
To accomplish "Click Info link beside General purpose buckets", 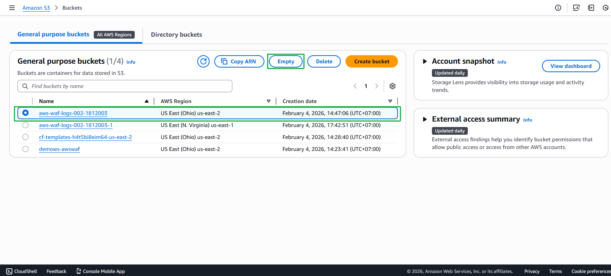I will point(131,62).
